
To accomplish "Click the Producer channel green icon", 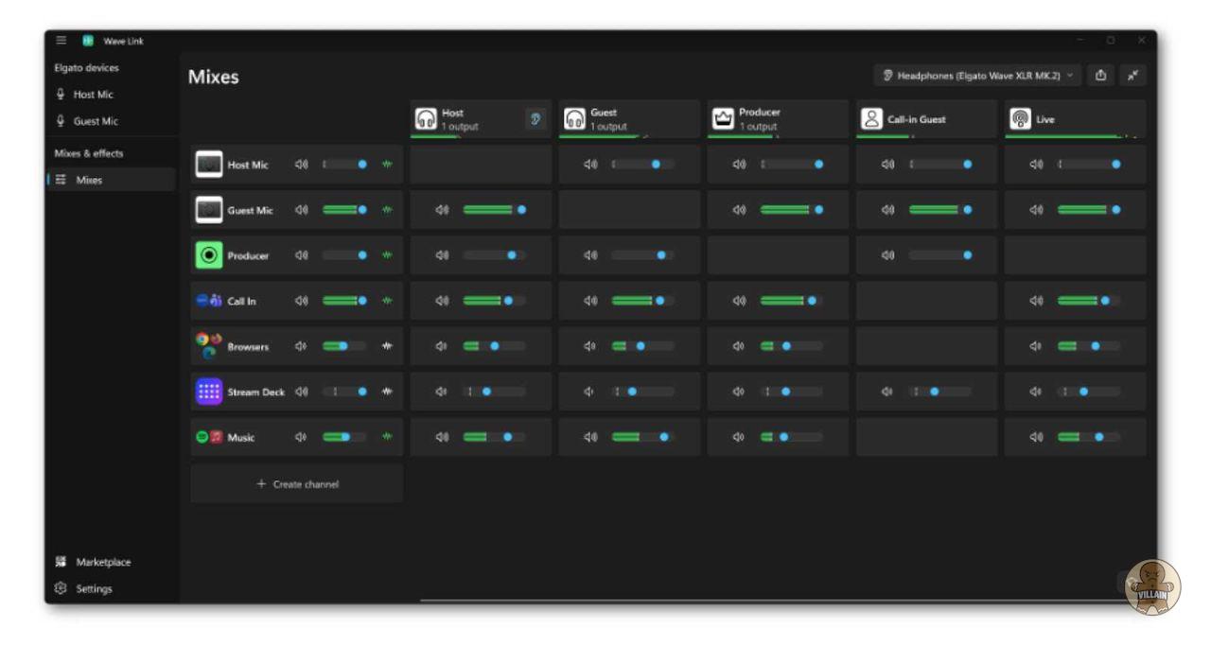I will tap(209, 255).
